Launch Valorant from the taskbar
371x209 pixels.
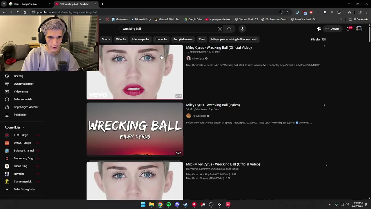pyautogui.click(x=228, y=204)
